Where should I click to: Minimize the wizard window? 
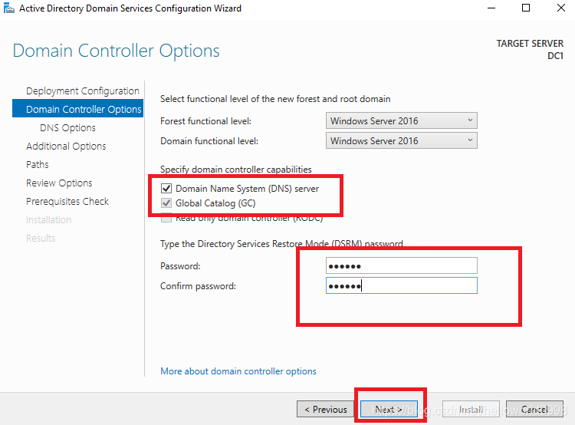(x=491, y=8)
